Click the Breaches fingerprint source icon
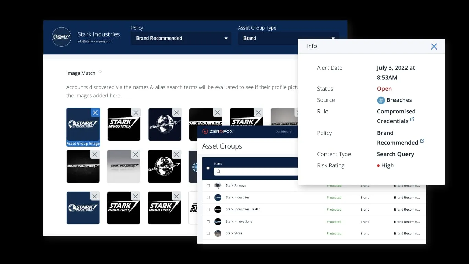 381,100
